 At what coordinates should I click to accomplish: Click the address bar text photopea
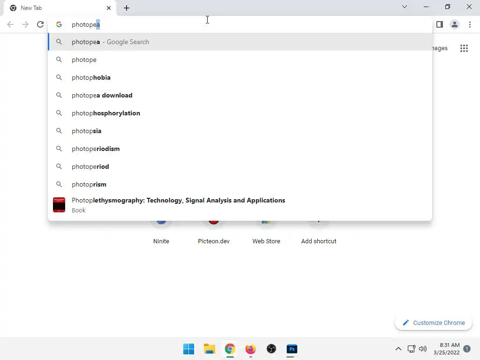(86, 24)
